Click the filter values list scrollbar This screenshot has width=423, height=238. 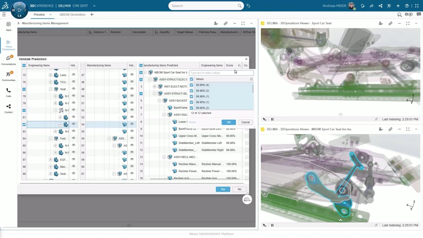tap(253, 89)
